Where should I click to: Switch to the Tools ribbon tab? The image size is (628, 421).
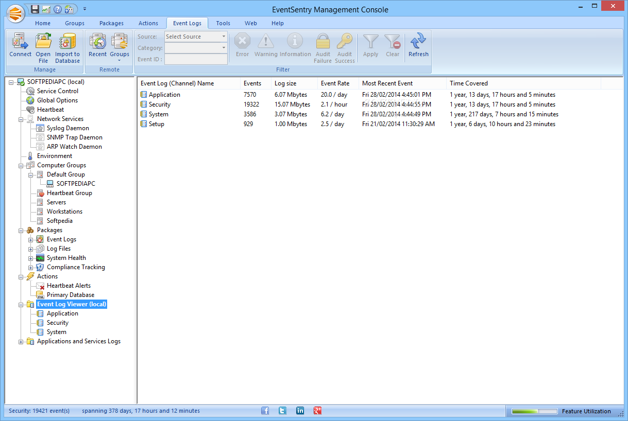(223, 23)
